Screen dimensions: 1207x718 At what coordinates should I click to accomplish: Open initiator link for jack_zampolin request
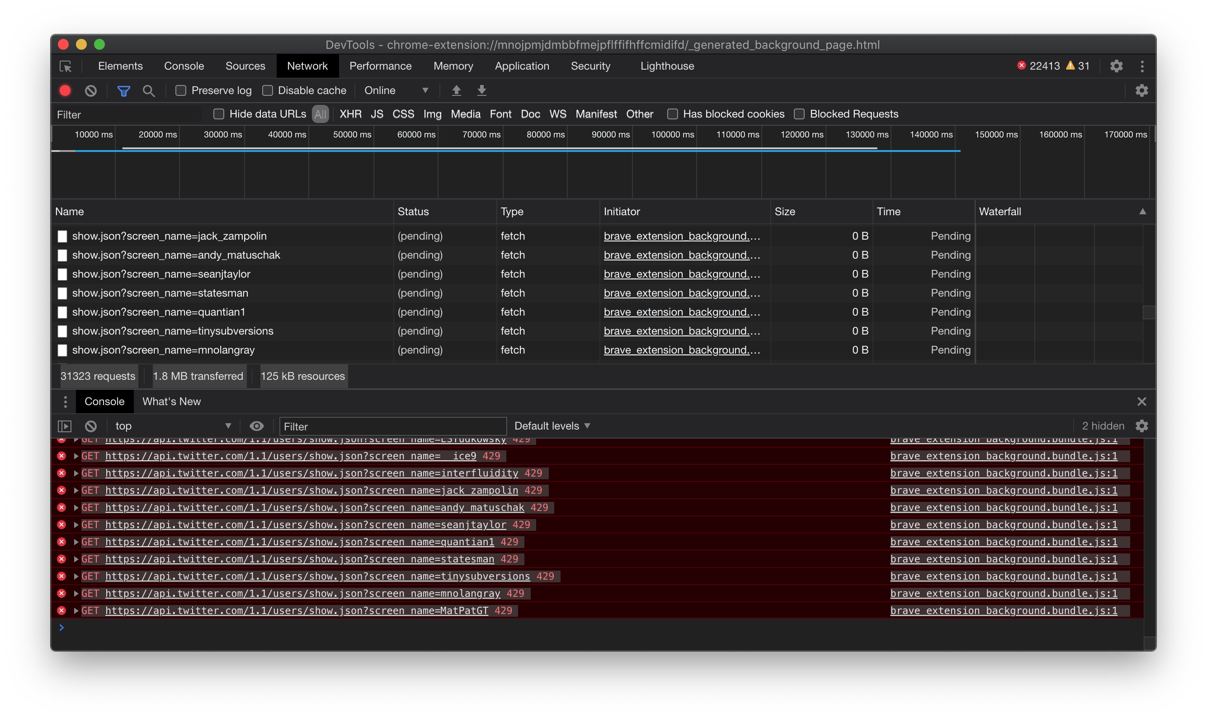click(682, 236)
